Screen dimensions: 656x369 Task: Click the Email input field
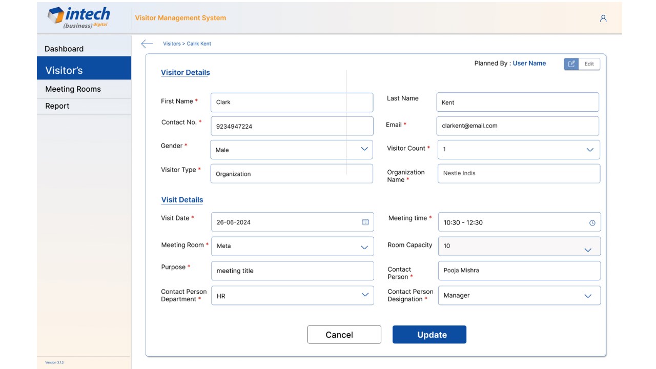coord(518,126)
